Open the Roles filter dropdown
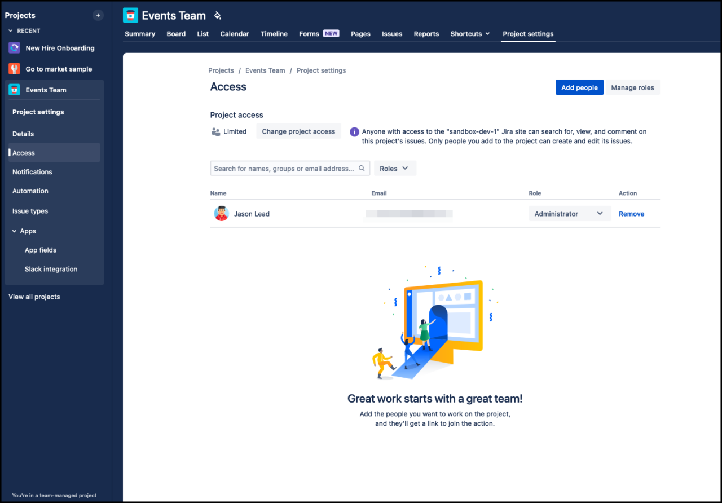Screen dimensions: 722x503 (x=395, y=168)
